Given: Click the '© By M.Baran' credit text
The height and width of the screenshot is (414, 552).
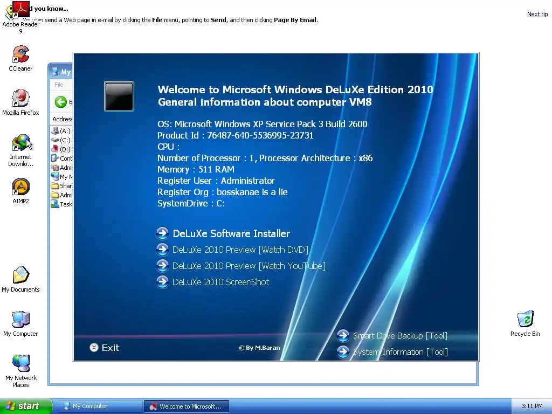Looking at the screenshot, I should pos(259,348).
